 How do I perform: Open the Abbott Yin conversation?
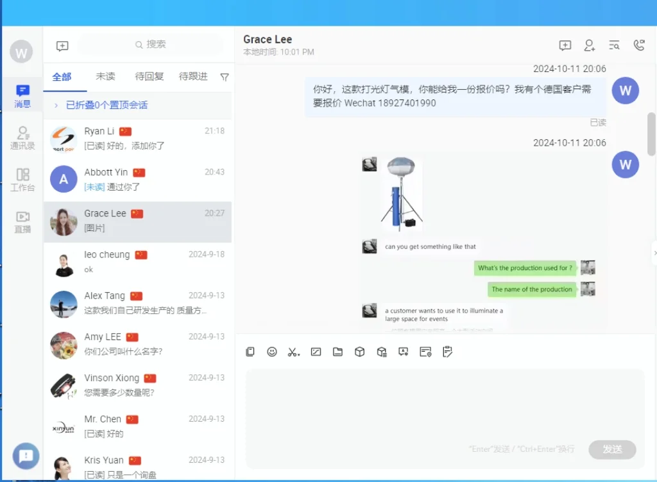138,180
